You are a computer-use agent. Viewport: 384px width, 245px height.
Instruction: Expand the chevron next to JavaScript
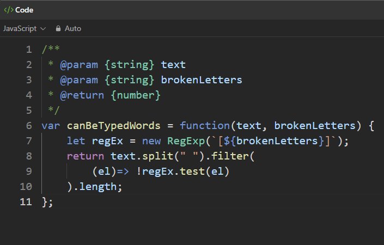pos(43,29)
